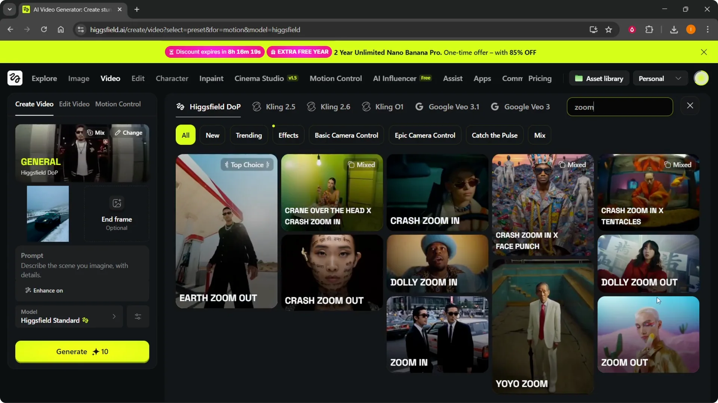Open generation settings sliders icon

coord(138,317)
